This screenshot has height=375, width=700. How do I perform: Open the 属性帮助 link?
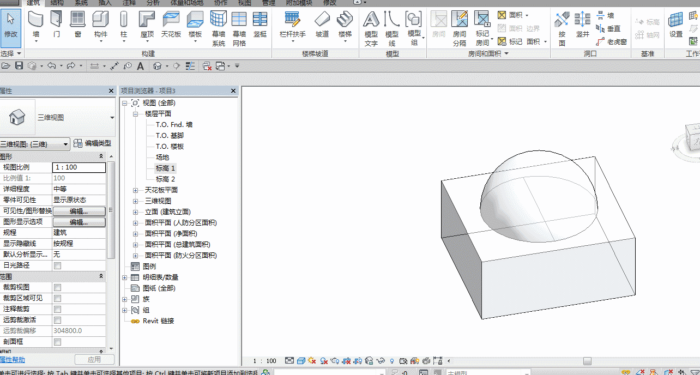[12, 360]
